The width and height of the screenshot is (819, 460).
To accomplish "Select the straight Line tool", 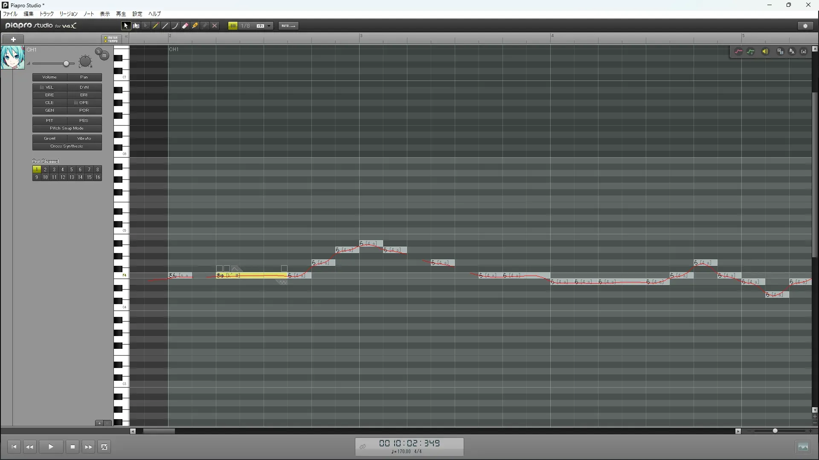I will (166, 26).
